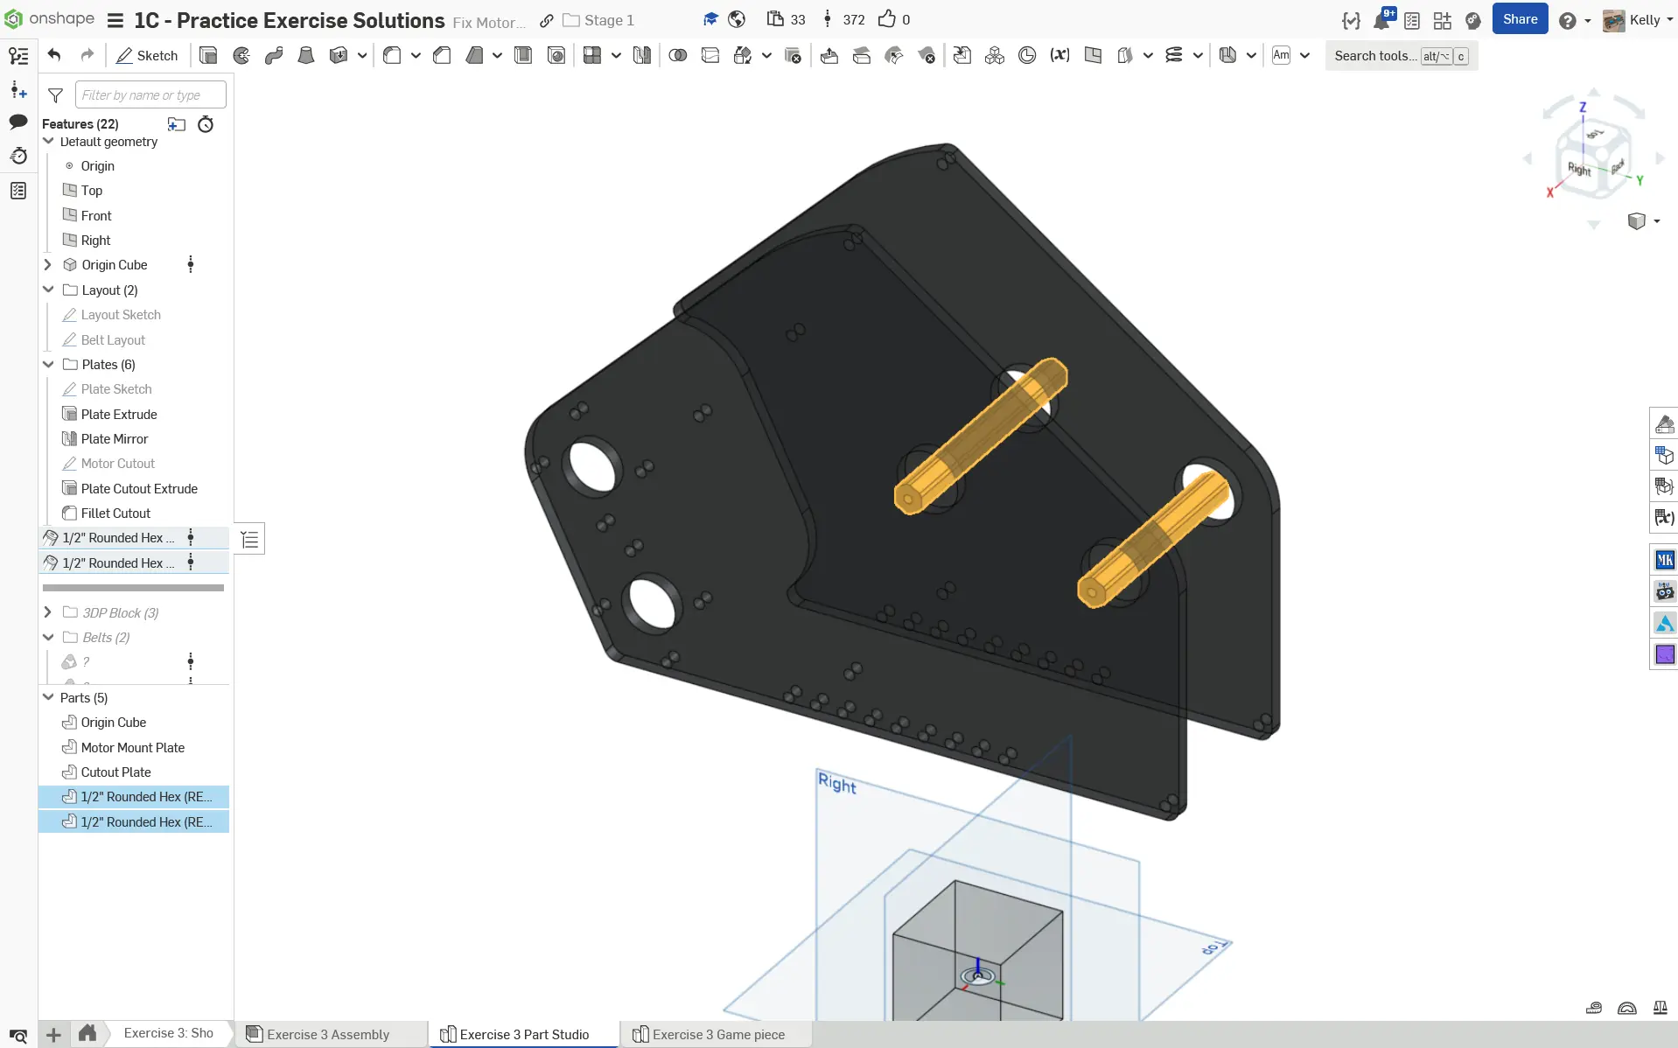Click the Undo arrow icon
The image size is (1678, 1048).
pyautogui.click(x=54, y=56)
